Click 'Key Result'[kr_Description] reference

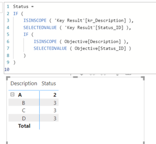90,20
